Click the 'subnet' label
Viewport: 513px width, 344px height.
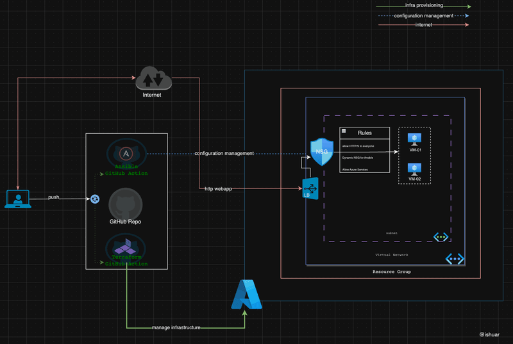pos(392,233)
